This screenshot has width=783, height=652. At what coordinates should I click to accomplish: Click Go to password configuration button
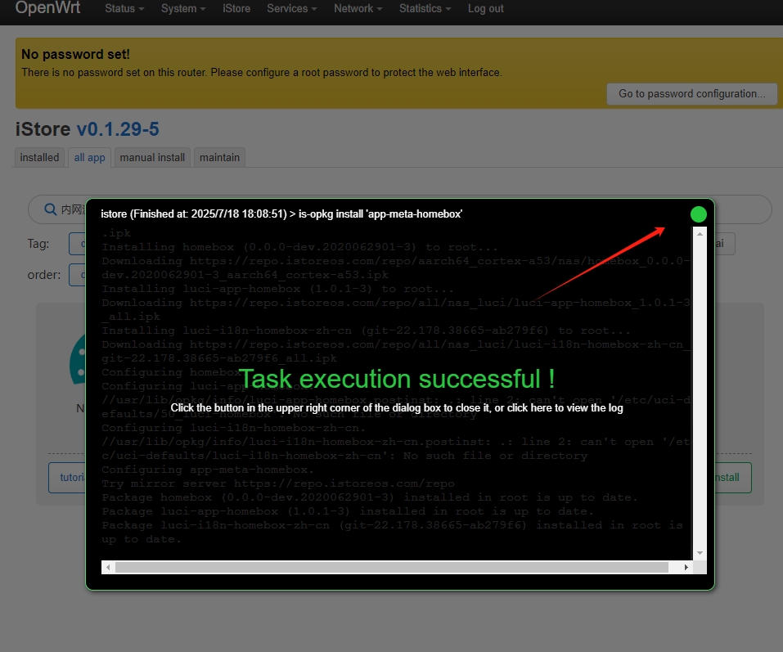pyautogui.click(x=691, y=94)
